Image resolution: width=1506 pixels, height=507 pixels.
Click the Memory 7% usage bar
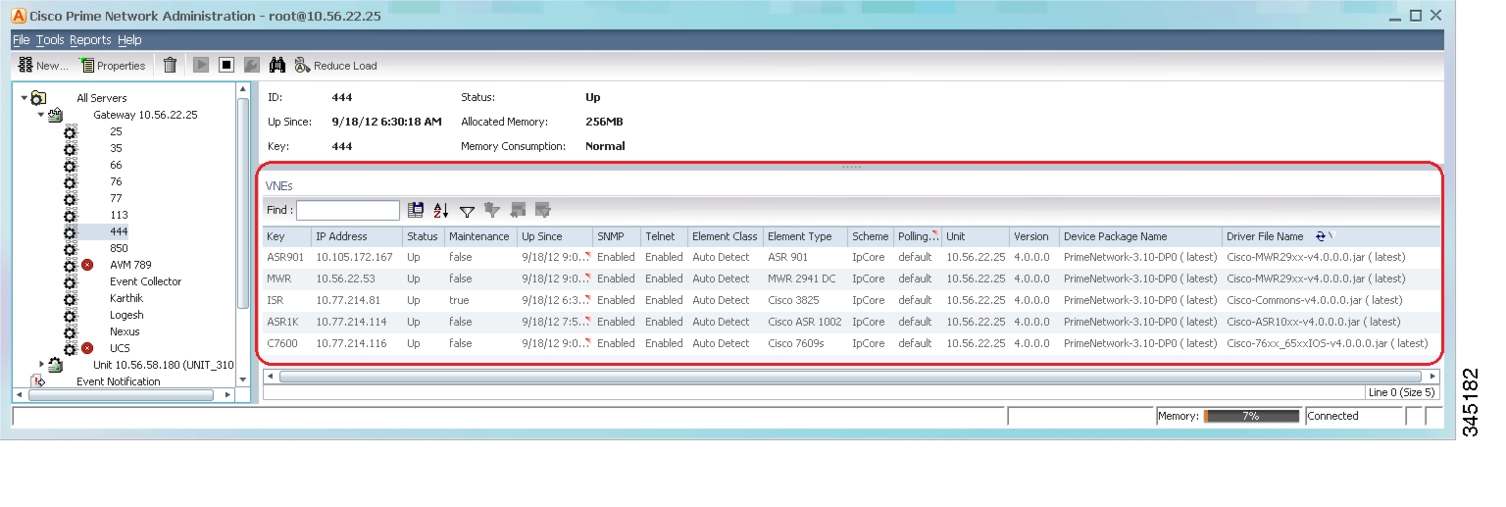pyautogui.click(x=1250, y=416)
